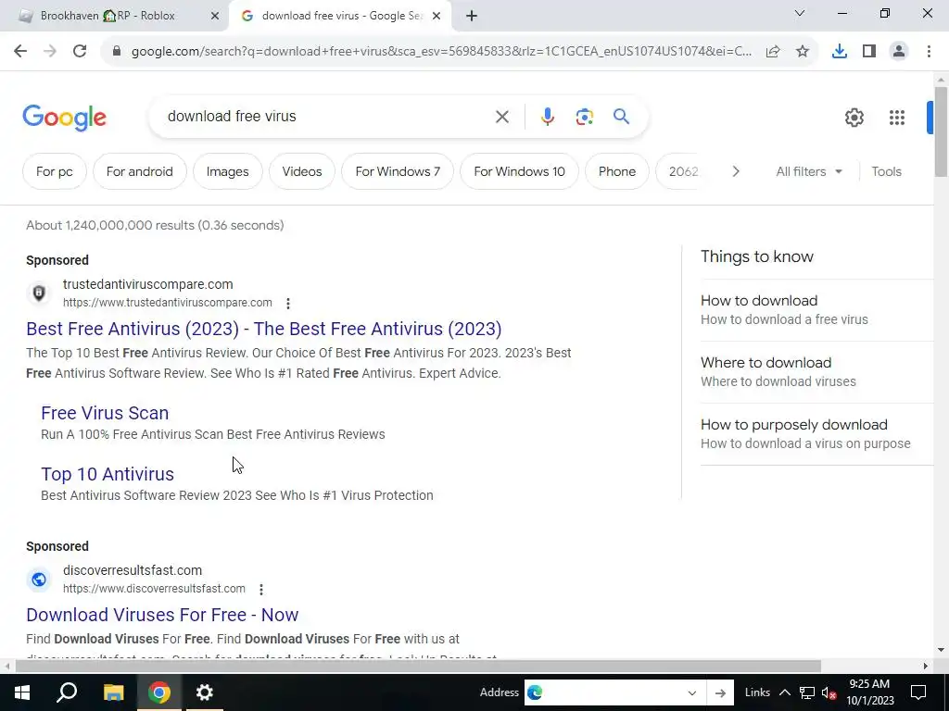Open ad options for discoverresultsfast.com
This screenshot has height=711, width=949.
click(260, 590)
